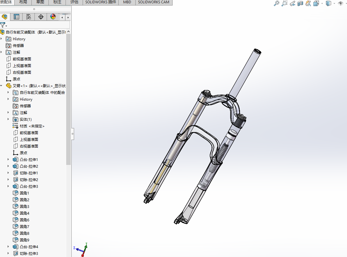Click the manager tabs scroll-left arrow
The height and width of the screenshot is (257, 347).
point(62,17)
